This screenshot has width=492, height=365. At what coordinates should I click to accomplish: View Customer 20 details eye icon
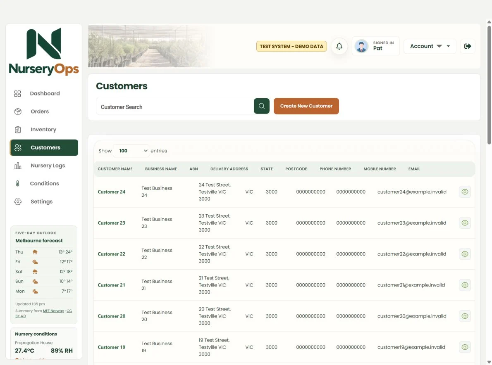[x=465, y=316]
